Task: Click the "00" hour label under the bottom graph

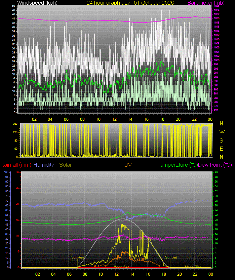Action: (x=211, y=274)
